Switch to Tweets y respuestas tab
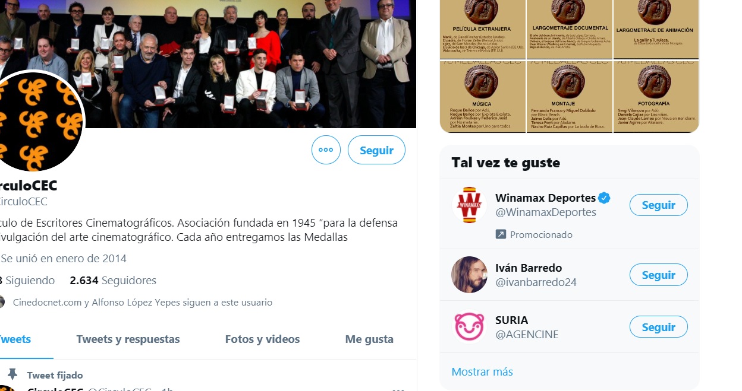The image size is (742, 391). 128,339
